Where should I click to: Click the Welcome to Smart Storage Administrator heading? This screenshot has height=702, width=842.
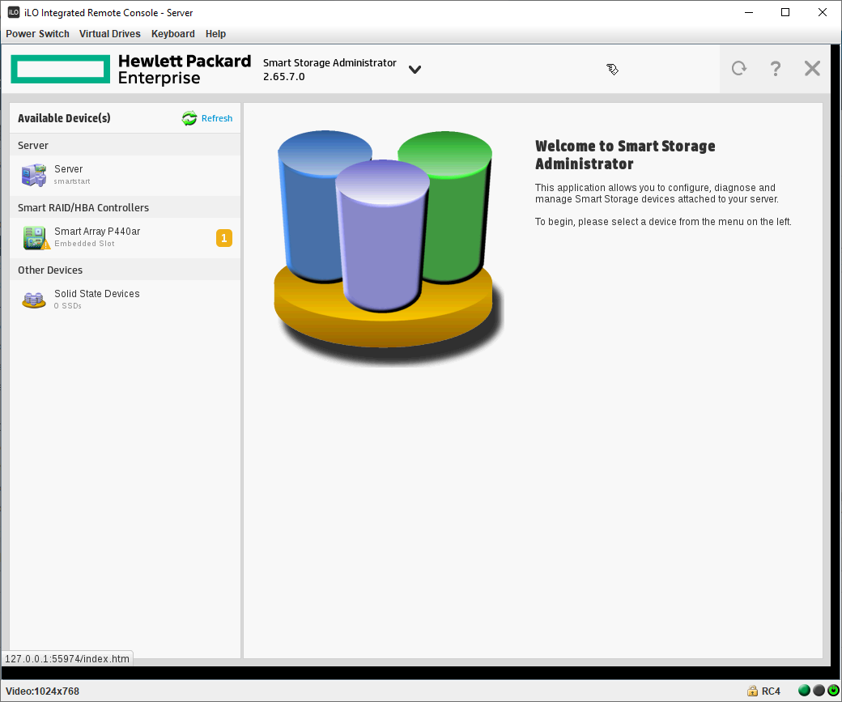625,155
